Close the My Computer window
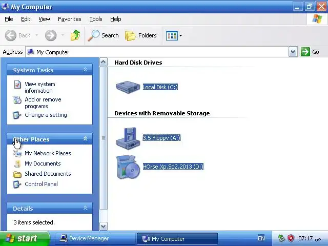This screenshot has height=246, width=328. 322,7
